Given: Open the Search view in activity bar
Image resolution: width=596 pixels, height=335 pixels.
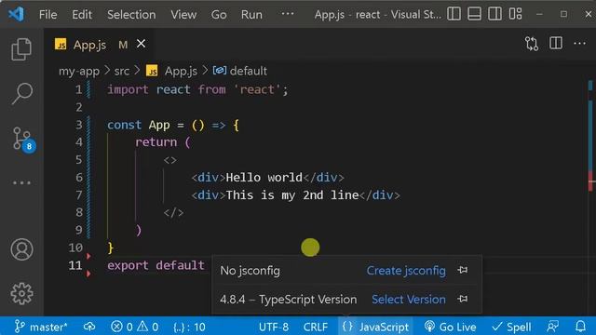Looking at the screenshot, I should pyautogui.click(x=21, y=93).
